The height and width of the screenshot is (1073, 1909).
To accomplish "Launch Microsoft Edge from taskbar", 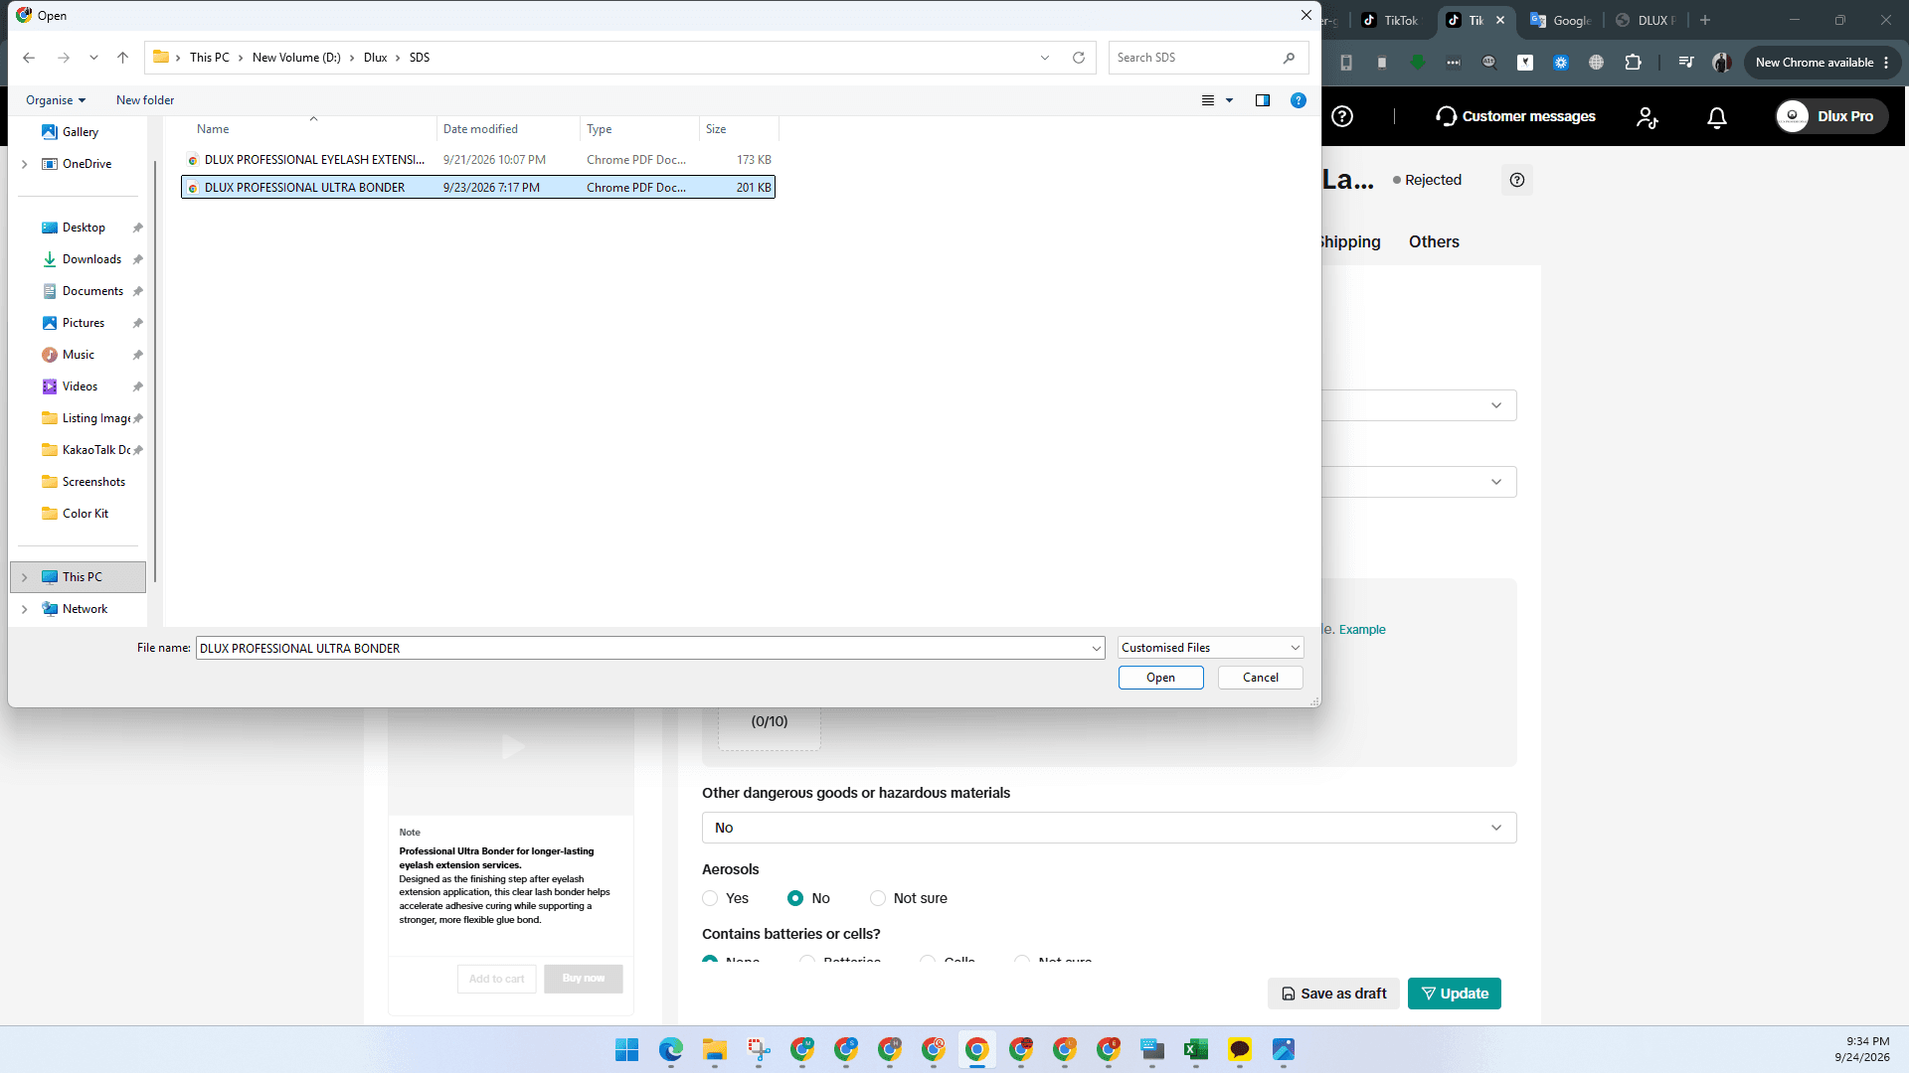I will tap(670, 1049).
